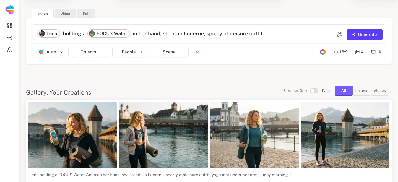This screenshot has height=182, width=398.
Task: Click the People add button
Action: [x=130, y=52]
